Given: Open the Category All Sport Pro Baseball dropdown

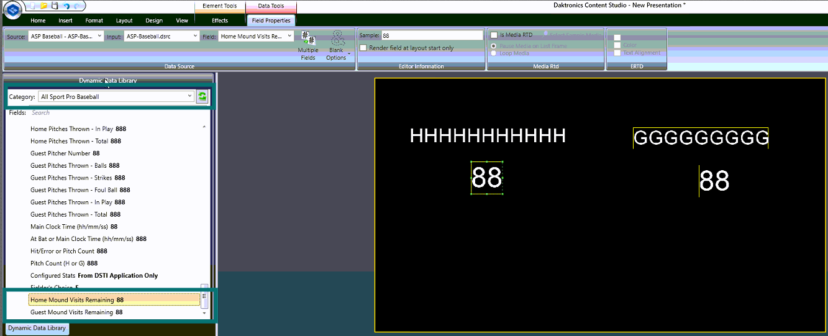Looking at the screenshot, I should (x=189, y=97).
